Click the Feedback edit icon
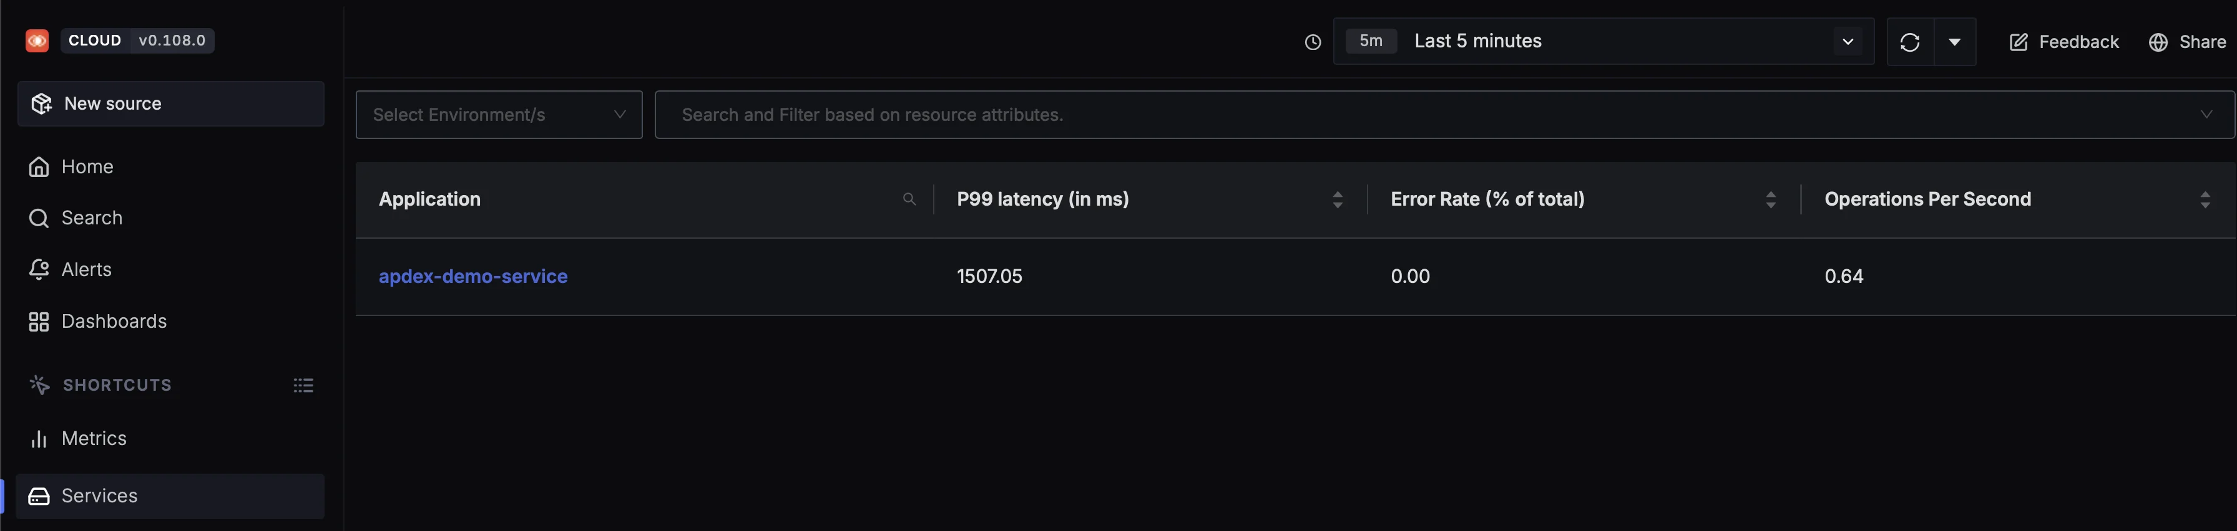This screenshot has height=531, width=2237. pyautogui.click(x=2018, y=42)
